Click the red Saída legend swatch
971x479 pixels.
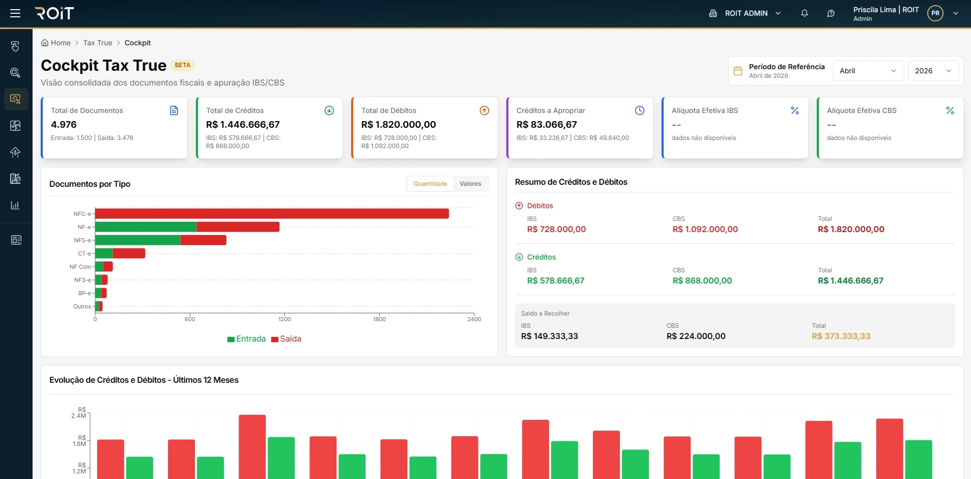point(275,340)
